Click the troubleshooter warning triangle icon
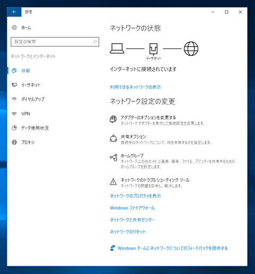 tap(113, 182)
